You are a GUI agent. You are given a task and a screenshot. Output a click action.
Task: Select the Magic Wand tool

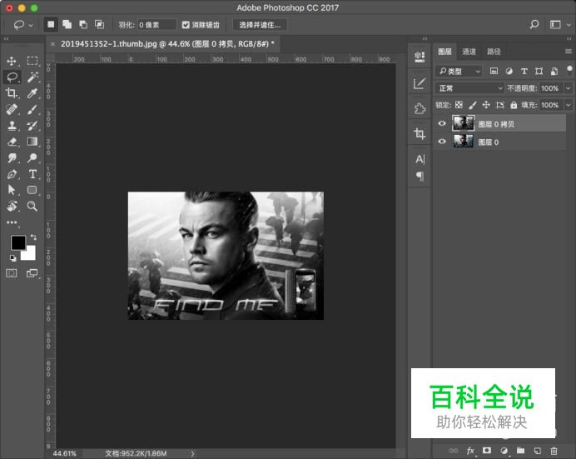point(32,77)
